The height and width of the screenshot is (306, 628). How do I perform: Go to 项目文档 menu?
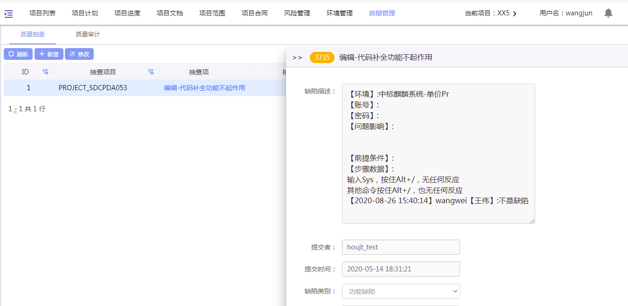[x=170, y=14]
